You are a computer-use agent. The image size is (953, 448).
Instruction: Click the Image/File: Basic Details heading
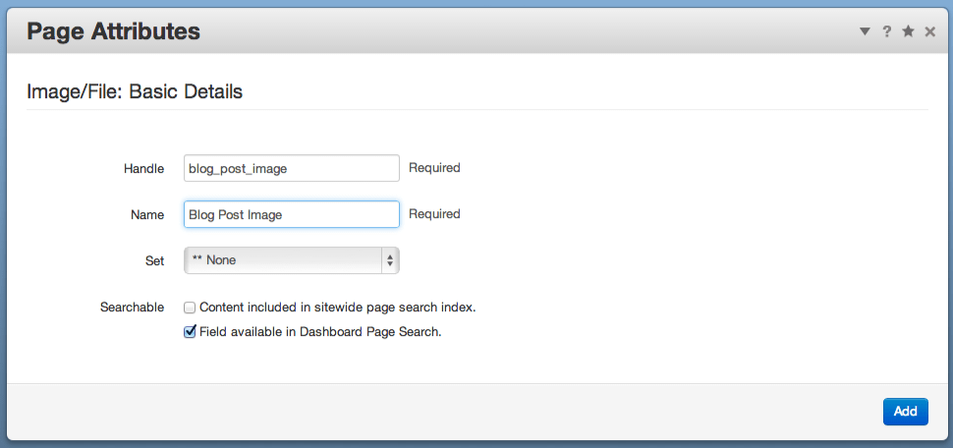click(x=135, y=91)
